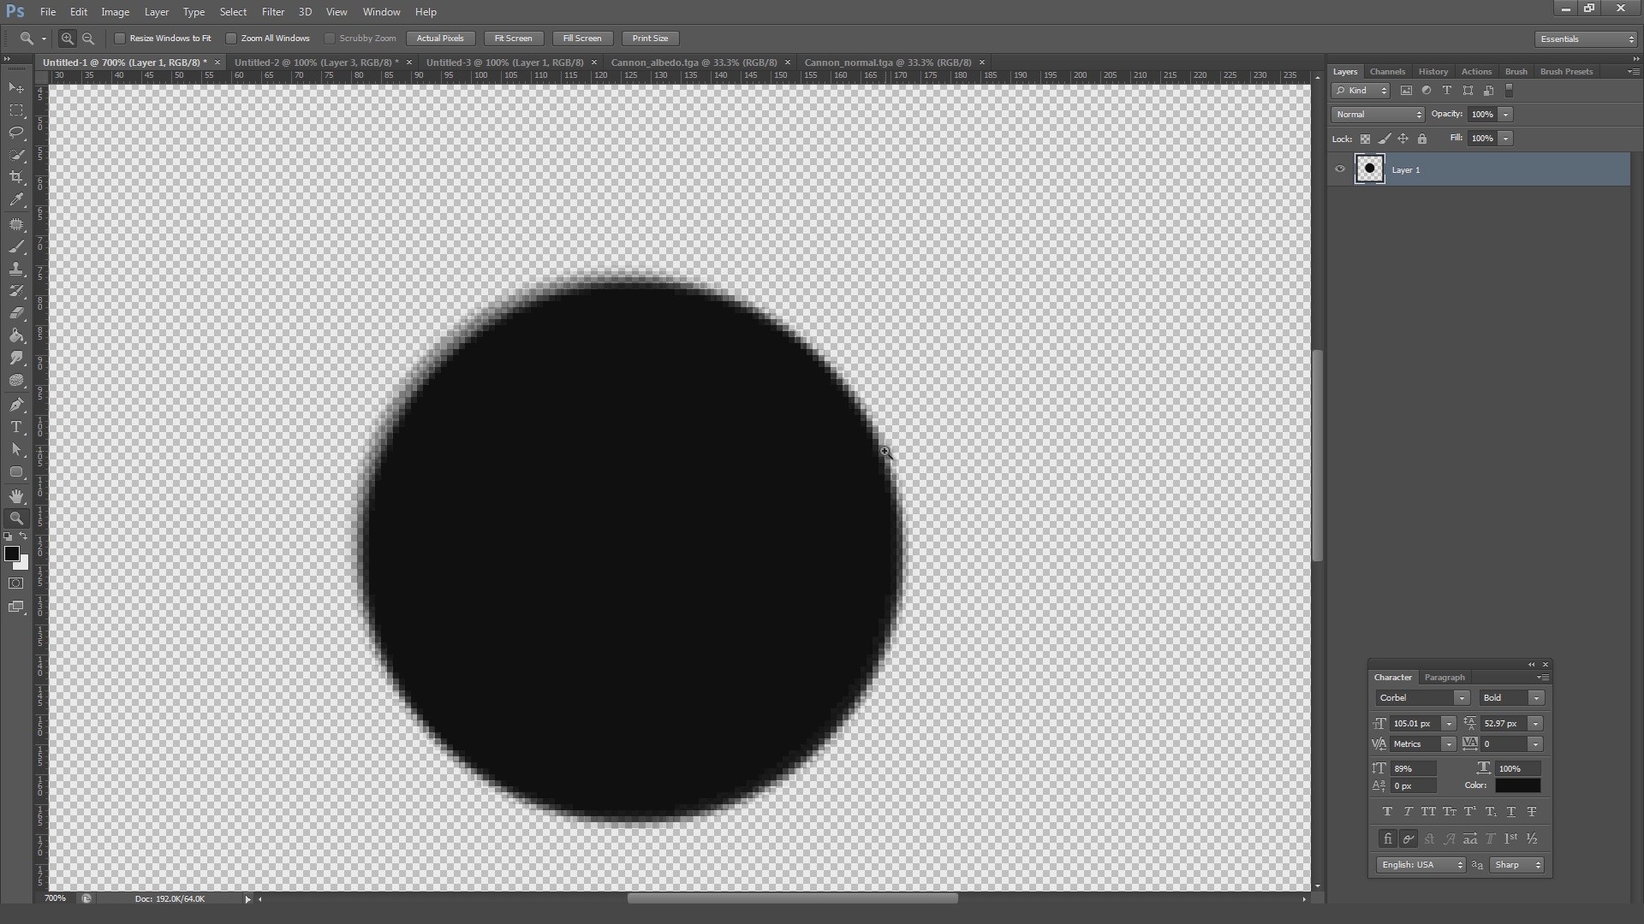Toggle lock transparent pixels
This screenshot has height=924, width=1644.
pyautogui.click(x=1365, y=139)
